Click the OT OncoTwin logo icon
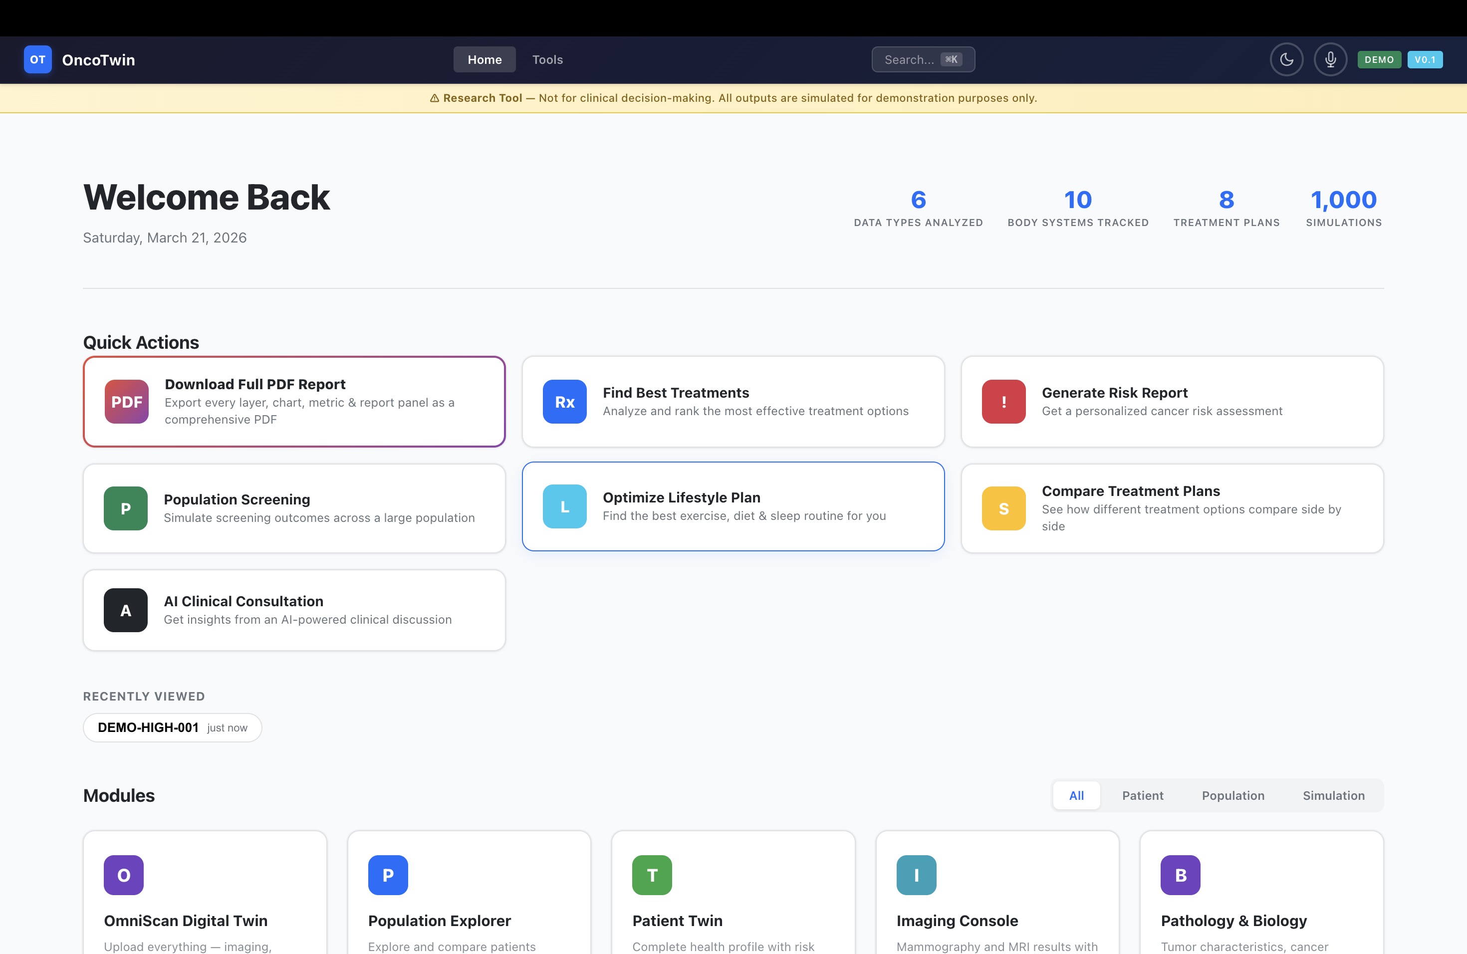The height and width of the screenshot is (954, 1467). click(37, 60)
